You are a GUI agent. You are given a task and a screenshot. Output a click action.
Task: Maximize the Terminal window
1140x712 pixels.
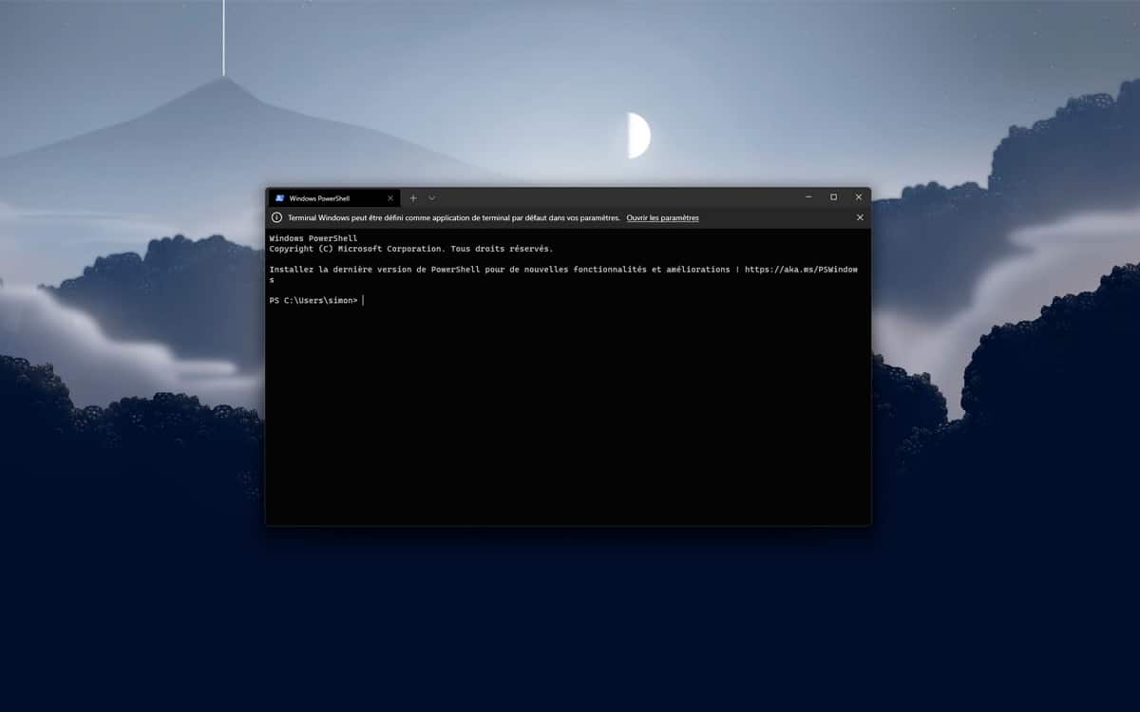pos(833,197)
